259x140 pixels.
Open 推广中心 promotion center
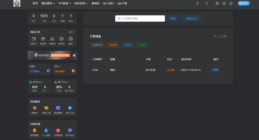pyautogui.click(x=62, y=82)
